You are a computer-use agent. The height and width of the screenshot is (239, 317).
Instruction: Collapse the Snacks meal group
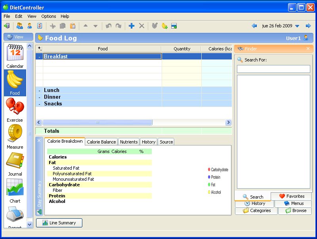tap(39, 104)
